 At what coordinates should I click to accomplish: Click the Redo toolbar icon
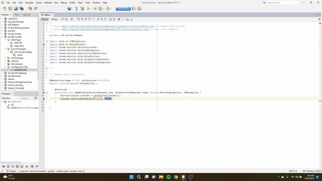coord(36,9)
